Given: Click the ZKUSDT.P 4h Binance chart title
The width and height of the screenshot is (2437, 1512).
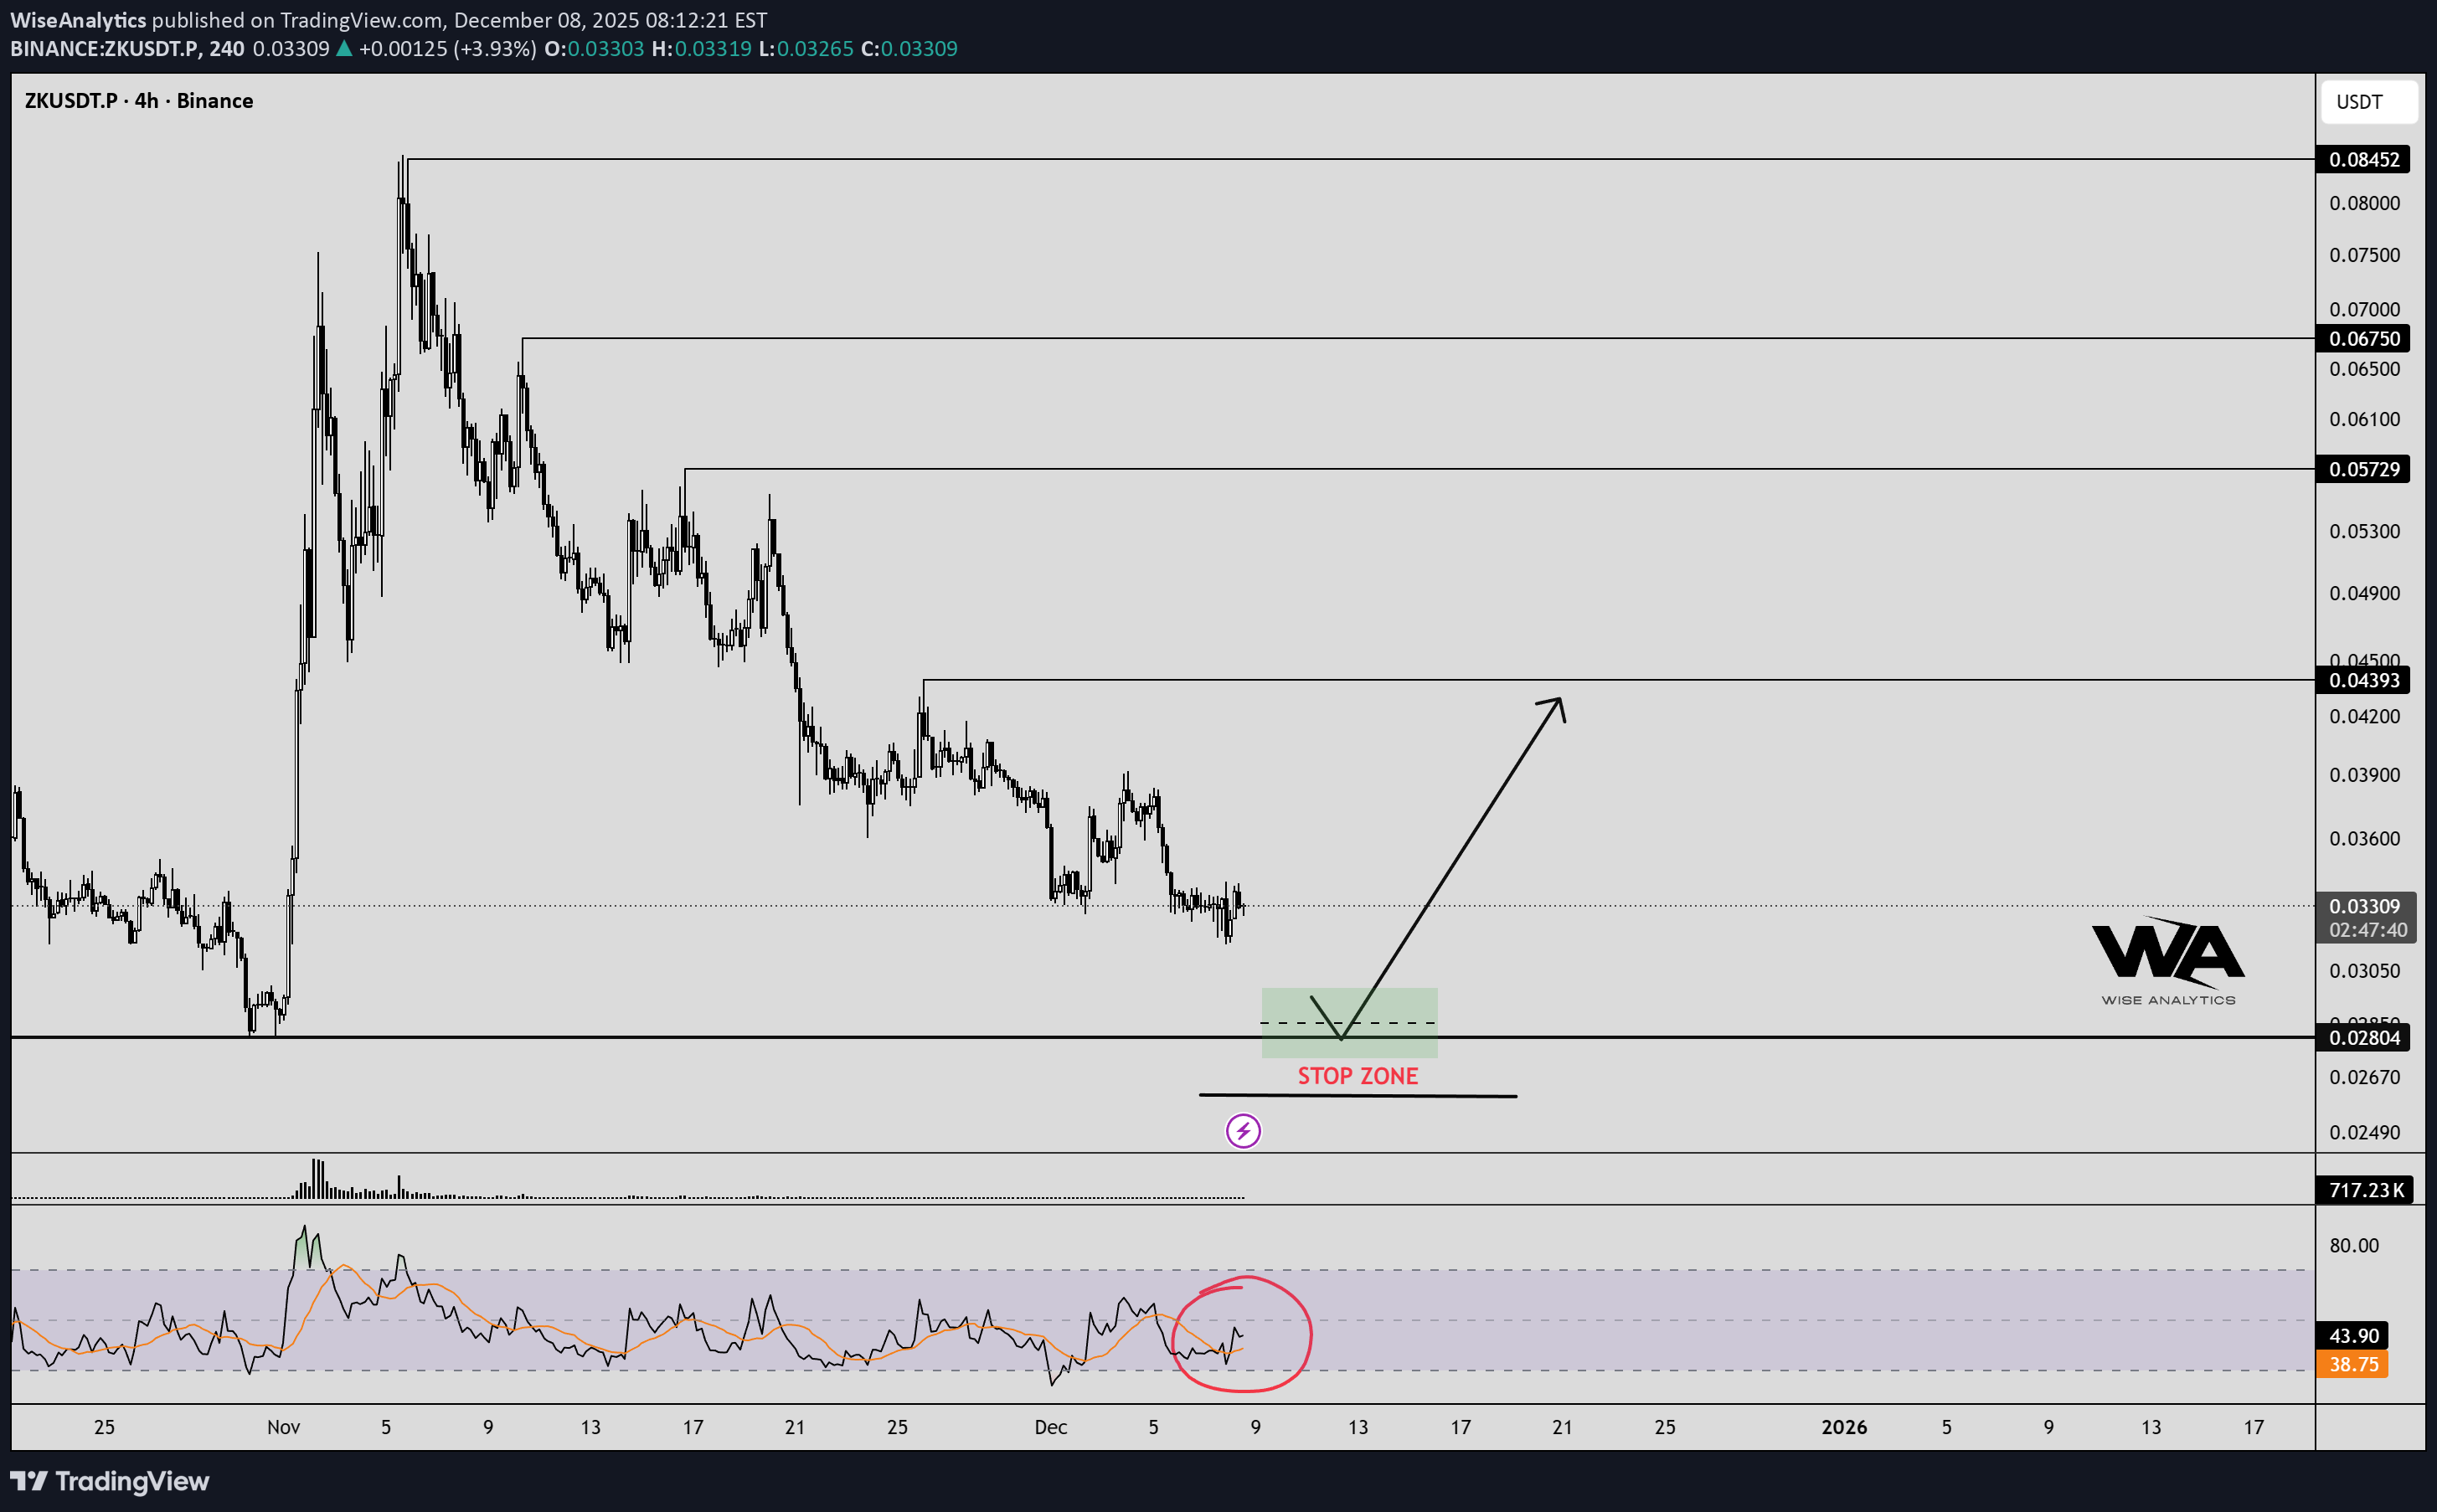Looking at the screenshot, I should coord(139,101).
